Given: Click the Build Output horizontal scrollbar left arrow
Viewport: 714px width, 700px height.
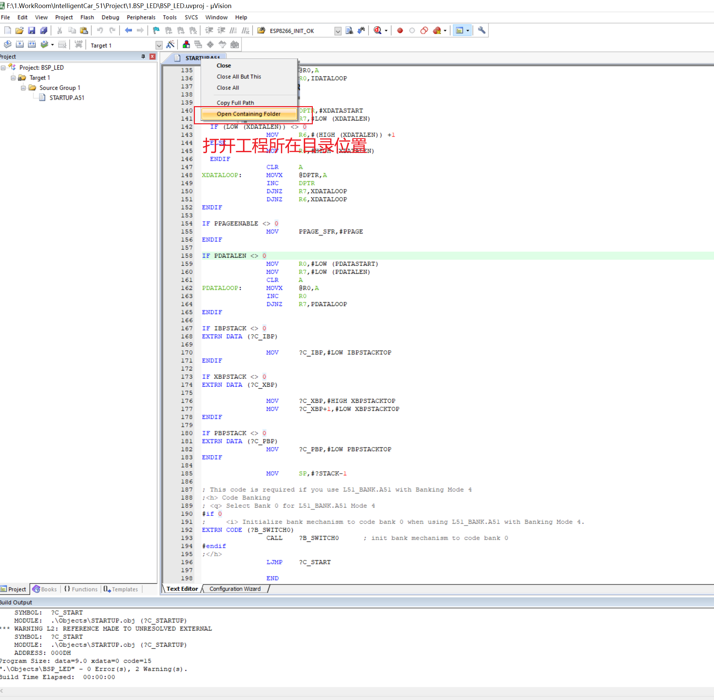Looking at the screenshot, I should [x=2, y=691].
